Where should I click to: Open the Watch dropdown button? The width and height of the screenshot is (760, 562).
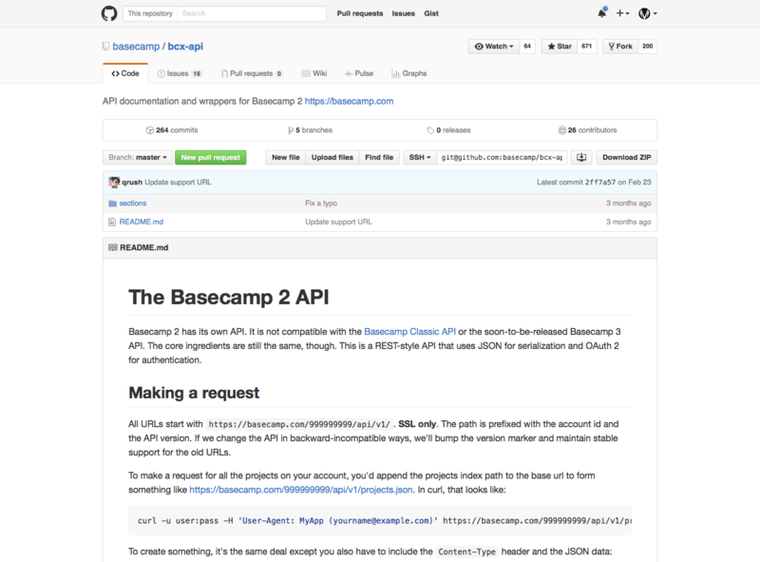tap(494, 46)
